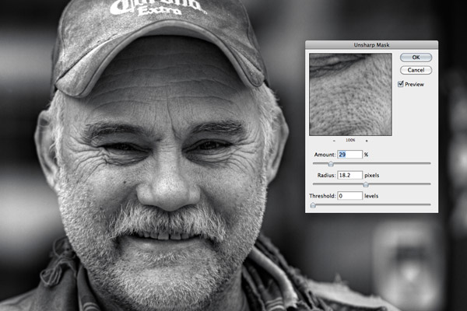This screenshot has height=311, width=467.
Task: Click the skin detail preview thumbnail
Action: (350, 95)
